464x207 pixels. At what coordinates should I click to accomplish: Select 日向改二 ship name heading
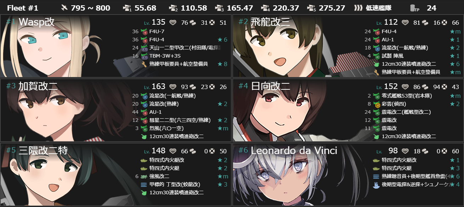[x=271, y=86]
